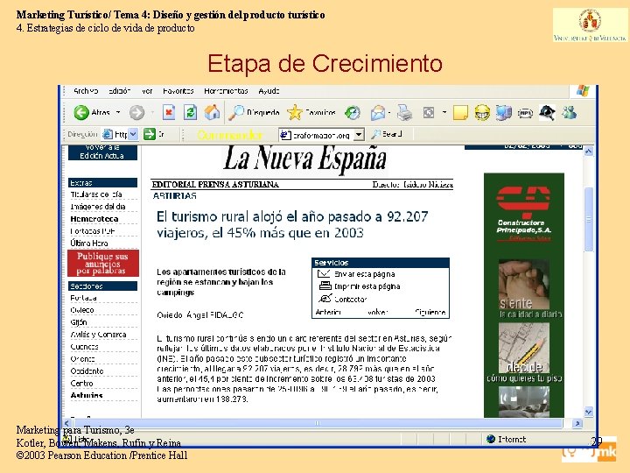Click the decide pencil advertisement image
Viewport: 630px width, 473px height.
[x=524, y=348]
